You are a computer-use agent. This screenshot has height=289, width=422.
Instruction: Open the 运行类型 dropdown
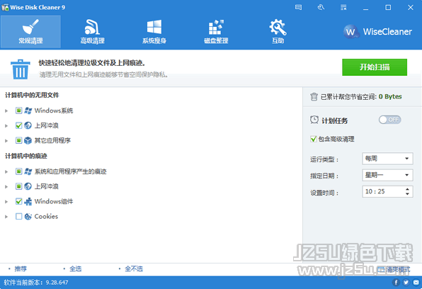point(387,159)
